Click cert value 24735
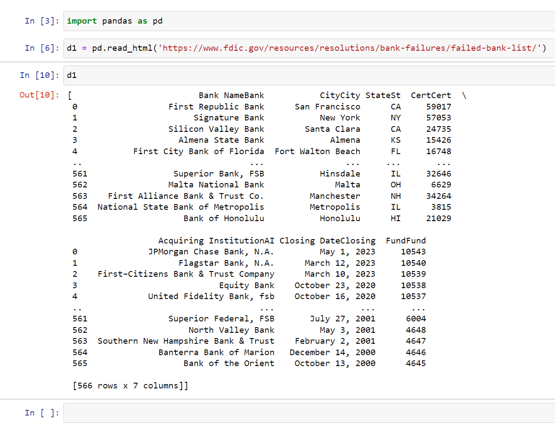The width and height of the screenshot is (555, 423). (x=439, y=129)
